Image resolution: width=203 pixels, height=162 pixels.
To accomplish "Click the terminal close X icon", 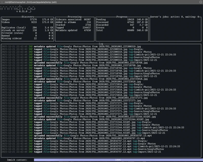I will [x=2, y=2].
